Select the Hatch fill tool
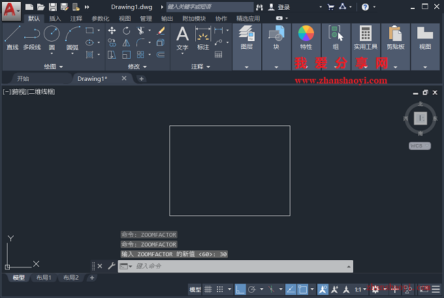Image resolution: width=444 pixels, height=298 pixels. click(x=89, y=55)
